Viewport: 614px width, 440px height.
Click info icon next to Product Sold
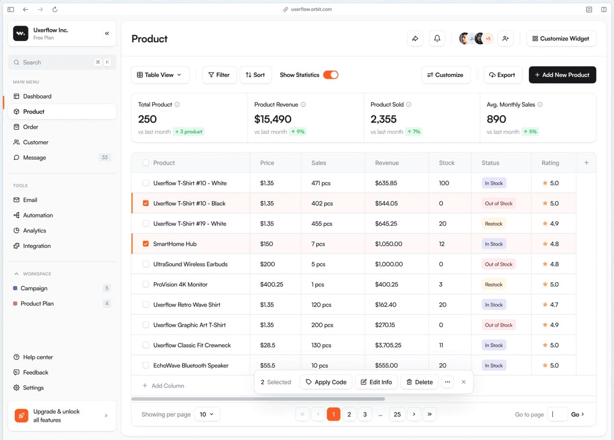pyautogui.click(x=409, y=104)
